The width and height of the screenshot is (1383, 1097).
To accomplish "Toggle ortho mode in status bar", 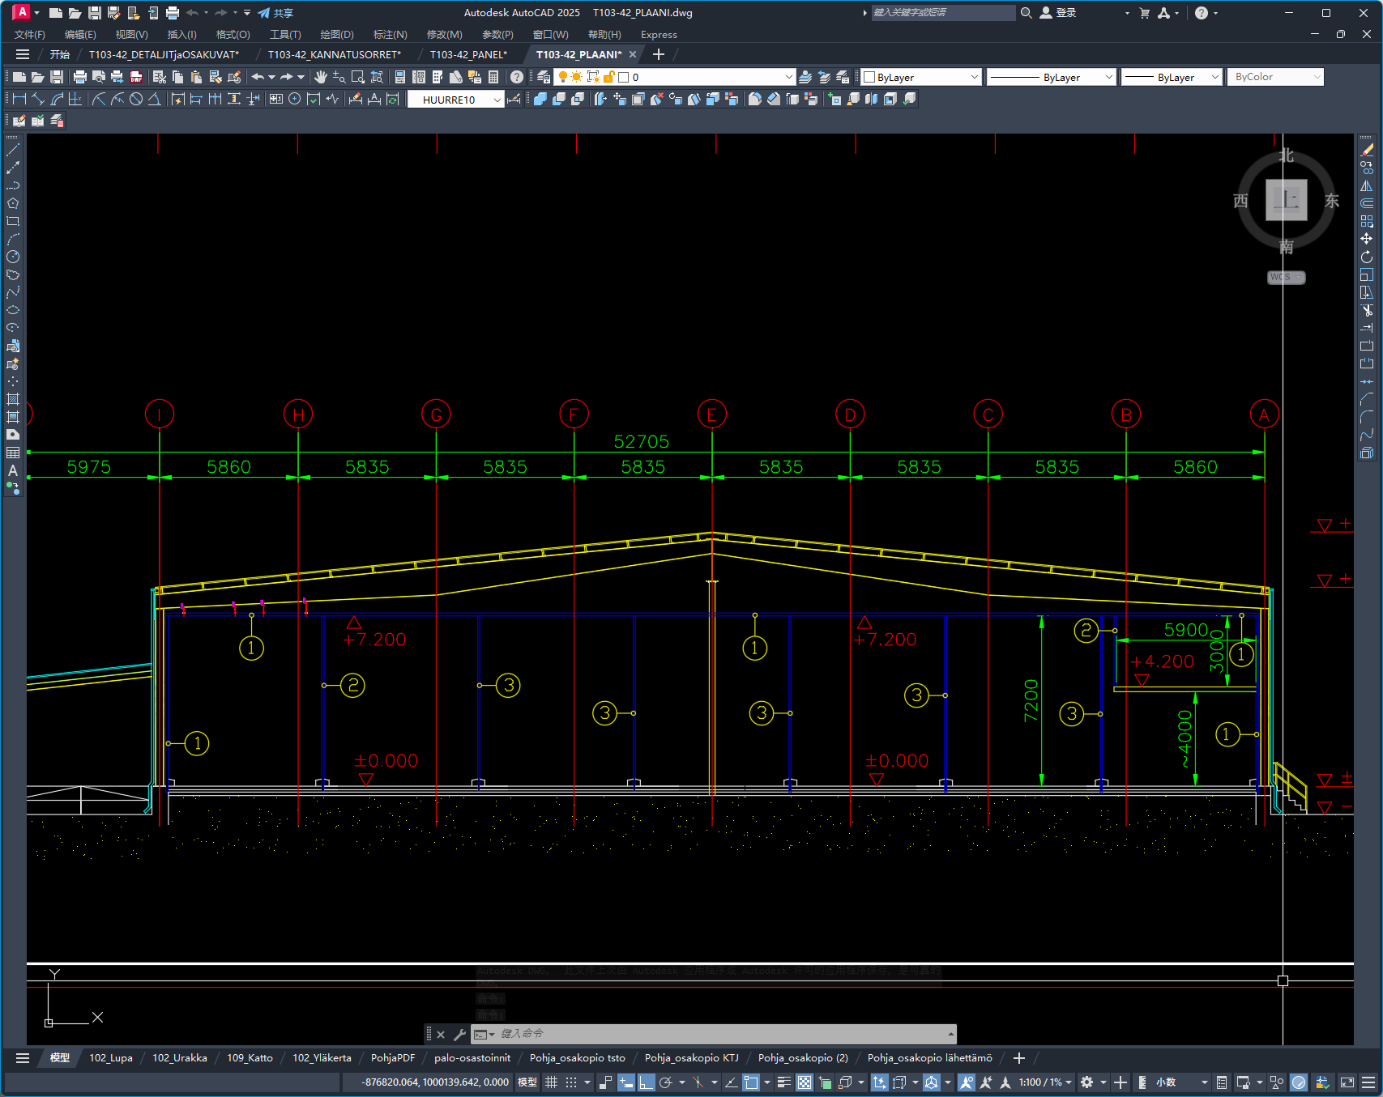I will click(646, 1082).
